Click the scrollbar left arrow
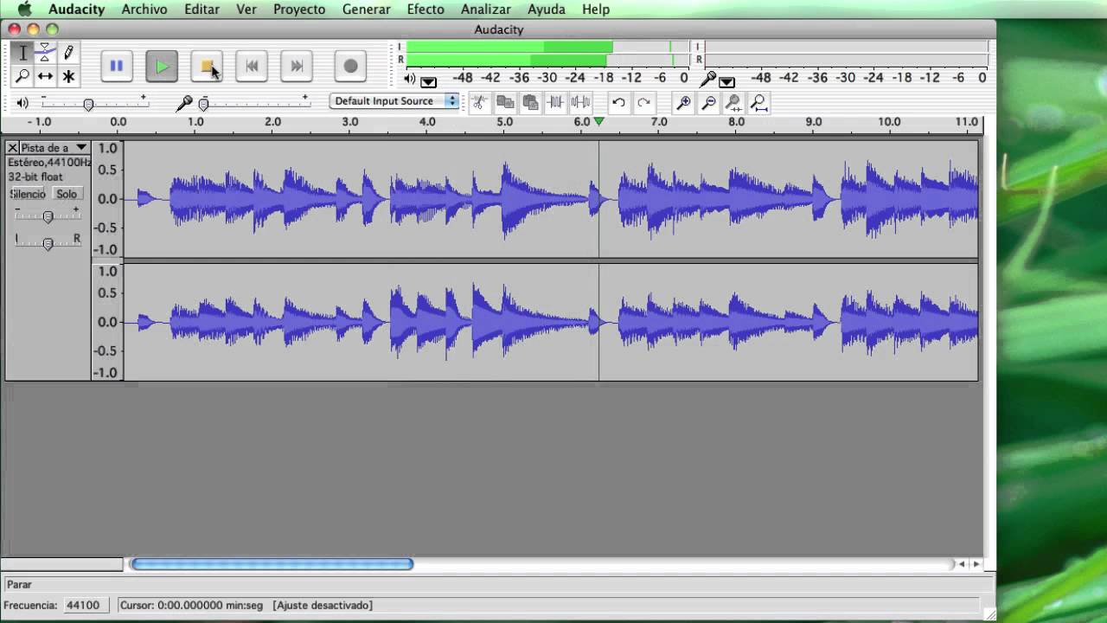The height and width of the screenshot is (623, 1107). [962, 564]
